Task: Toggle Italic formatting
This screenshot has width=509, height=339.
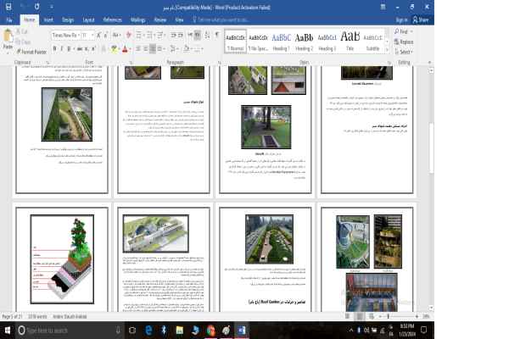Action: click(x=61, y=48)
